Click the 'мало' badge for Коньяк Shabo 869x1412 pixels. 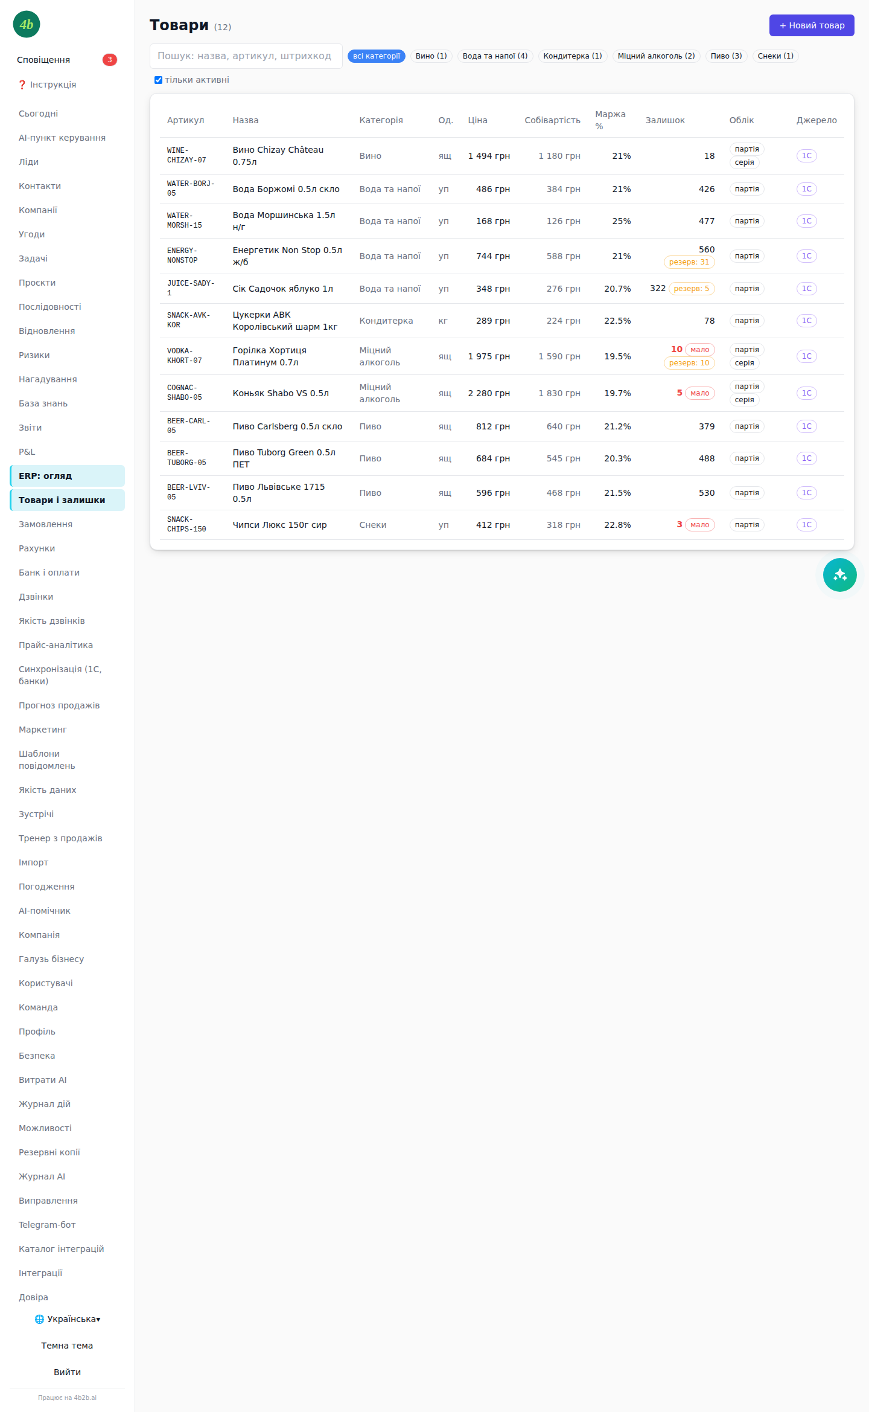699,393
